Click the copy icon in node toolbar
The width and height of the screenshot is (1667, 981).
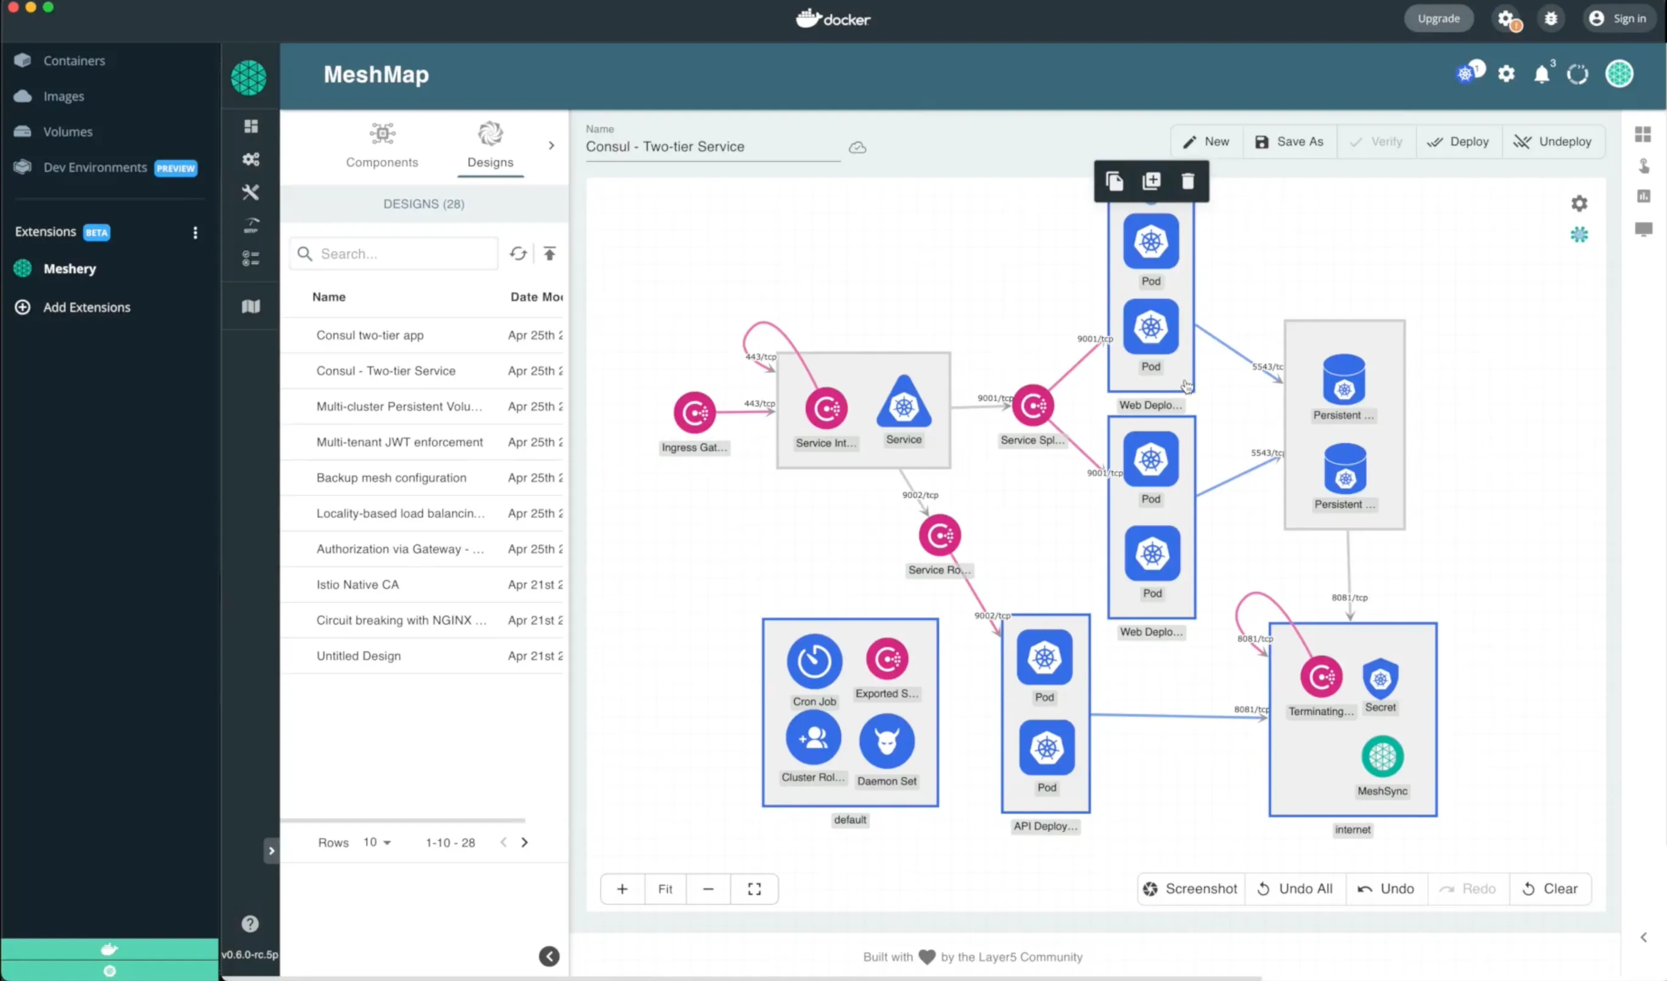1114,181
